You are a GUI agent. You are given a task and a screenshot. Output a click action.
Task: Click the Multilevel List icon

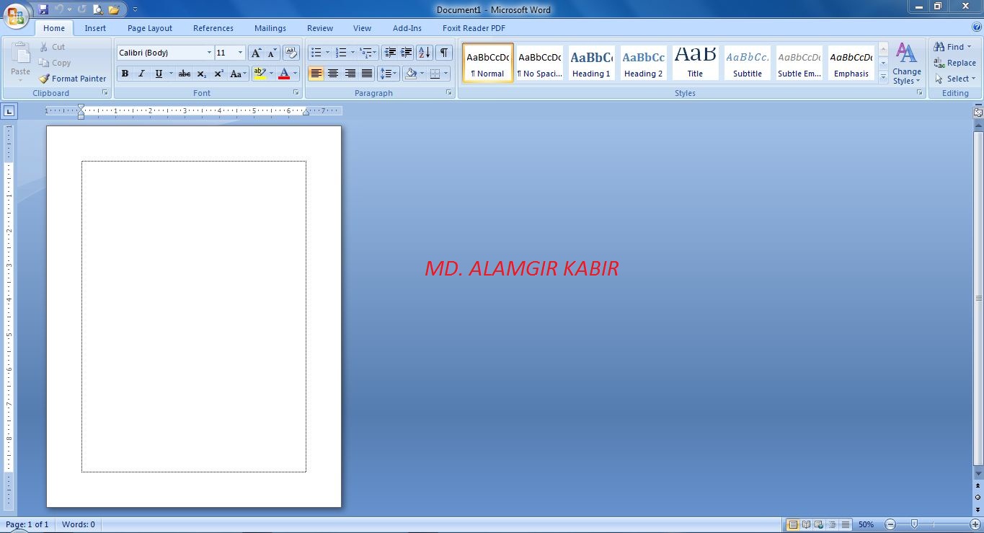pos(366,53)
